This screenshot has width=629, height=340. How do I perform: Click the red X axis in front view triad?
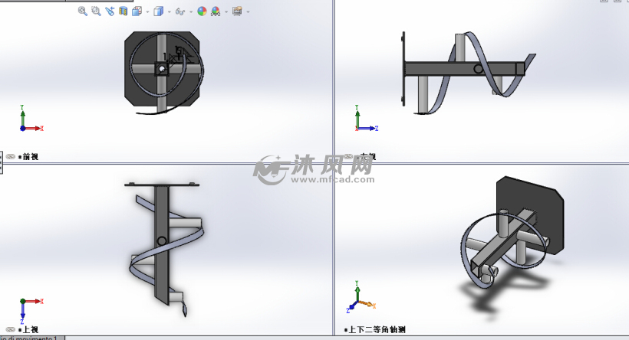34,128
